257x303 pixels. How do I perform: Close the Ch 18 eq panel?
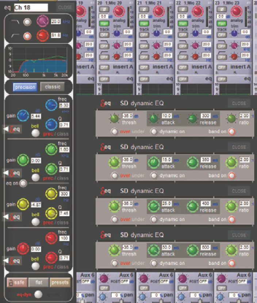[x=65, y=7]
